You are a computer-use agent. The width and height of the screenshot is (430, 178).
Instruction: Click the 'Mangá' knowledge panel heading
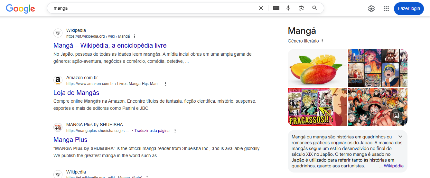tap(302, 31)
